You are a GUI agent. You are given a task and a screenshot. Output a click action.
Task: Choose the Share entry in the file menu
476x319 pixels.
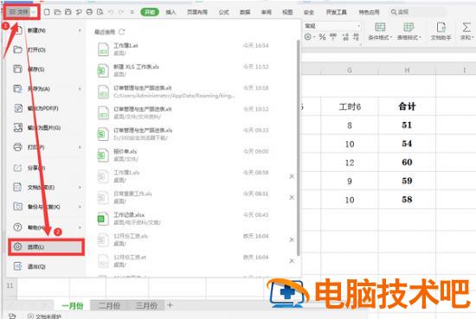point(46,168)
